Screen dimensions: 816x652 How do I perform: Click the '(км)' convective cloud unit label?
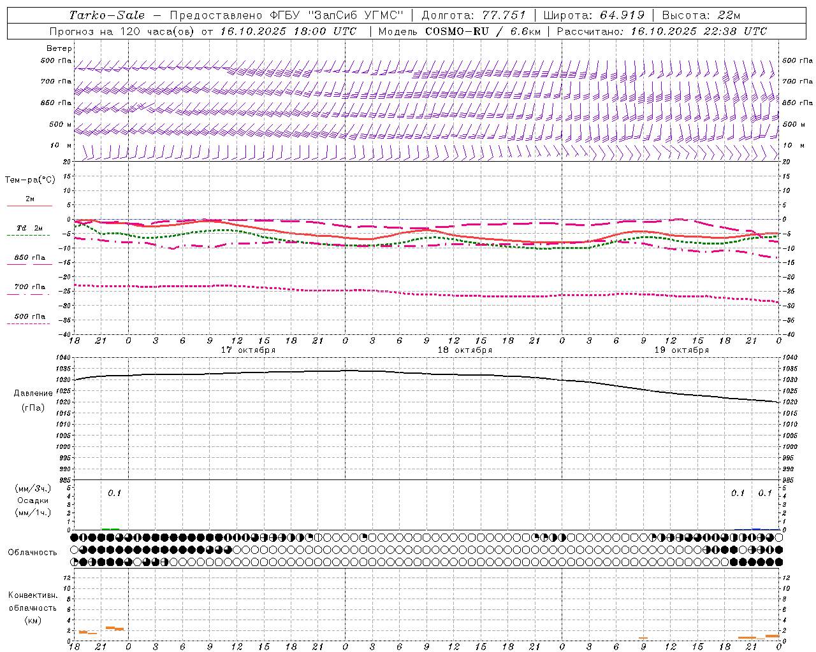point(33,620)
